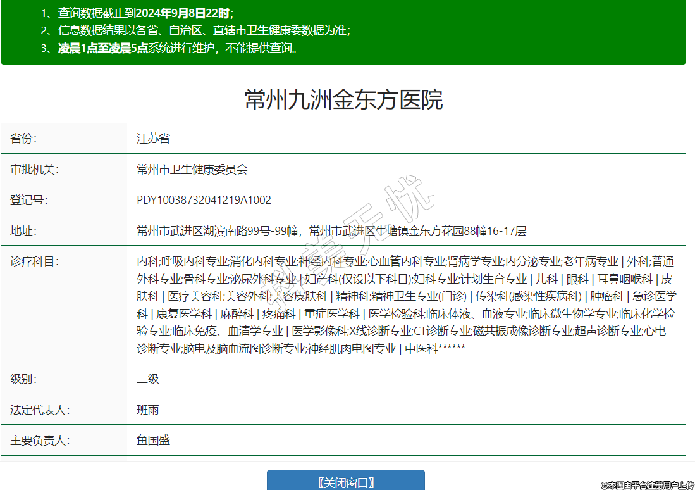Click the address text starting with 常州市武进区湖滨南路
695x490 pixels.
331,230
